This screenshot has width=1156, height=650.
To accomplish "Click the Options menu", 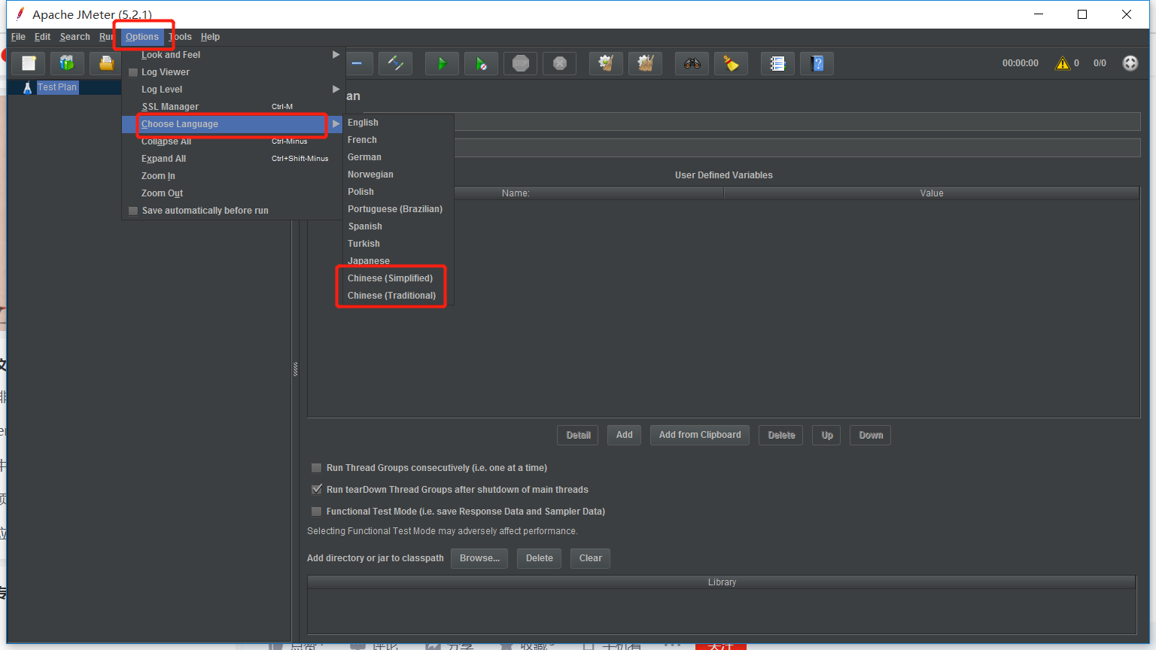I will pyautogui.click(x=142, y=37).
